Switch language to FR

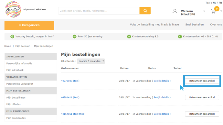coord(220,3)
